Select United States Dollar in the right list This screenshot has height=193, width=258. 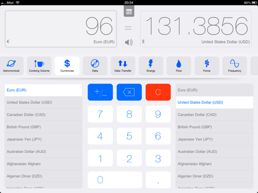214,102
